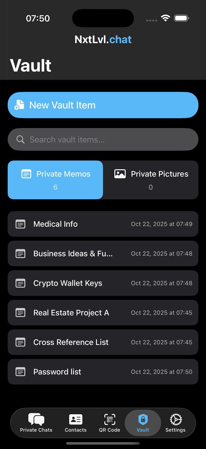Tap the picture icon on Private Pictures
The image size is (206, 449).
120,174
